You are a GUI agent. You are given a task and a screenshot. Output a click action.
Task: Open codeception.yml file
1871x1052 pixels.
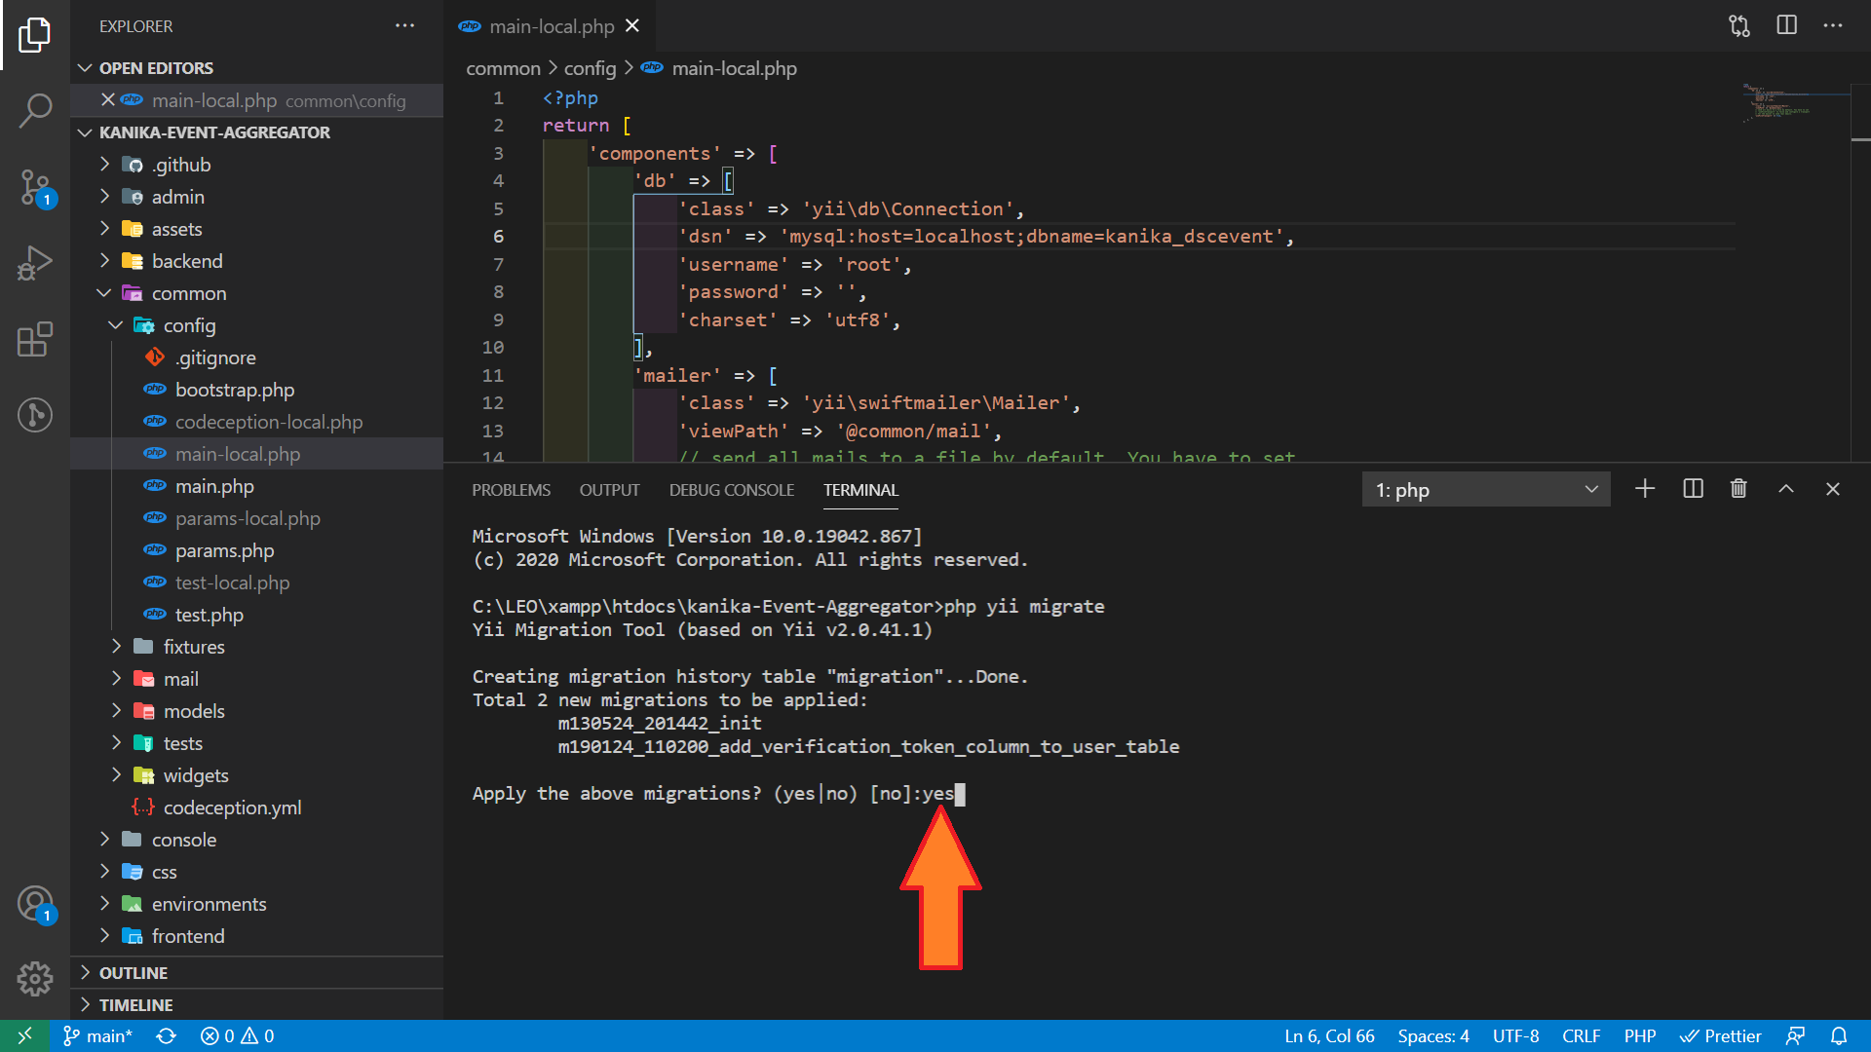point(258,808)
